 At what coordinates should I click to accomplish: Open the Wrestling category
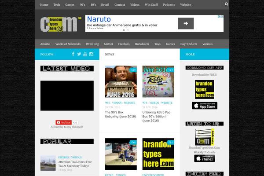click(92, 44)
